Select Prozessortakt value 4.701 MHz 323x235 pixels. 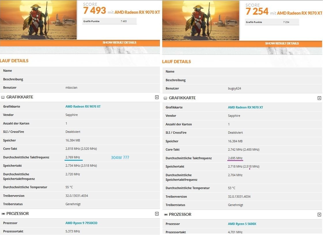point(235,232)
